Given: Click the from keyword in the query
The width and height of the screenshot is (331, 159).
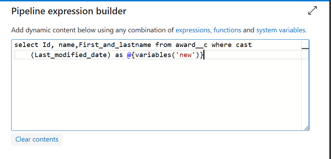Looking at the screenshot, I should pyautogui.click(x=163, y=45).
